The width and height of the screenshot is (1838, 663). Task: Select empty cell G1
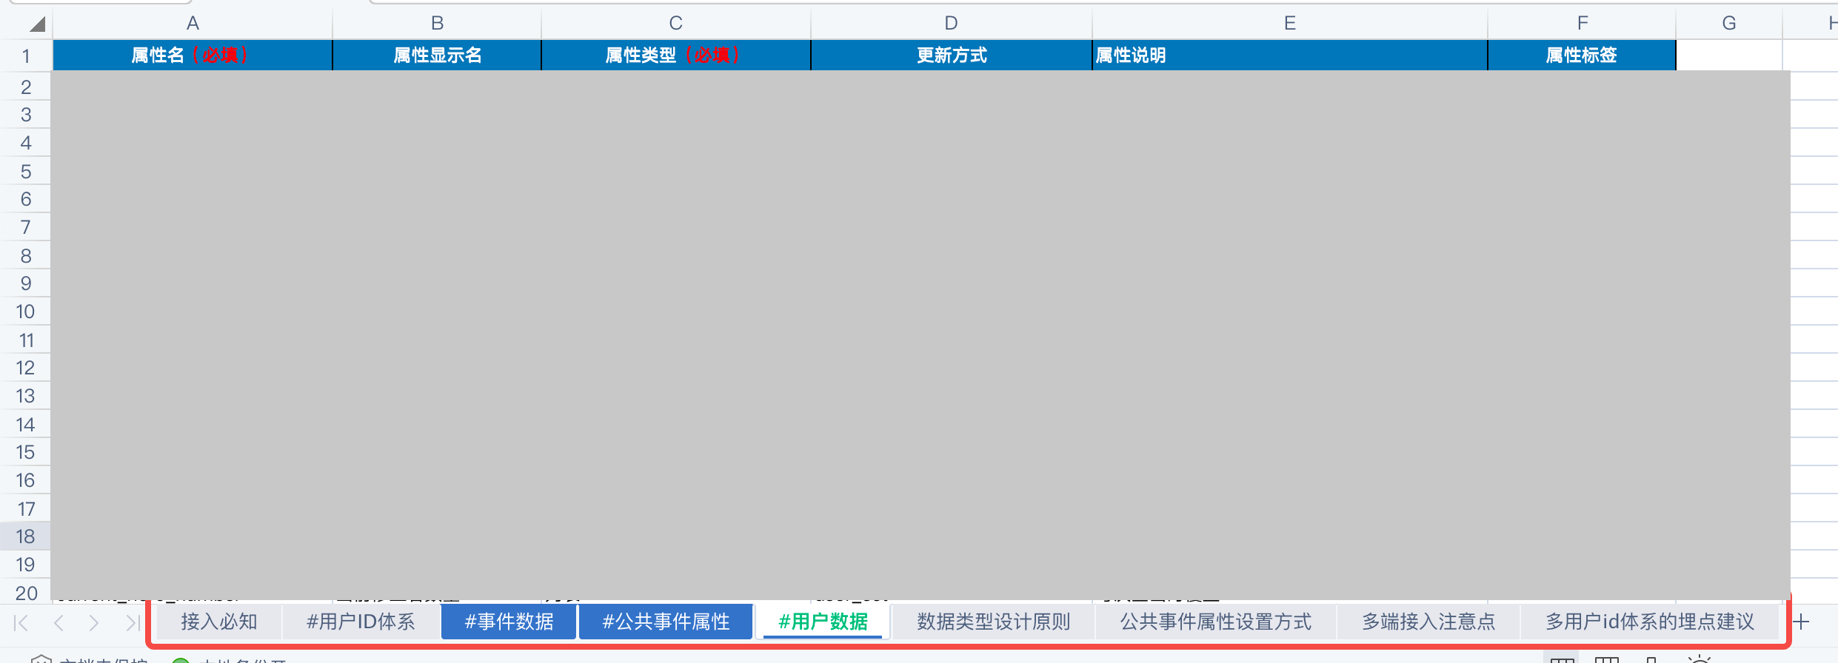click(x=1729, y=55)
